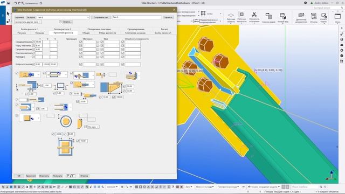345x194 pixels.
Task: Create a Новый вид from ribbon
Action: point(282,18)
